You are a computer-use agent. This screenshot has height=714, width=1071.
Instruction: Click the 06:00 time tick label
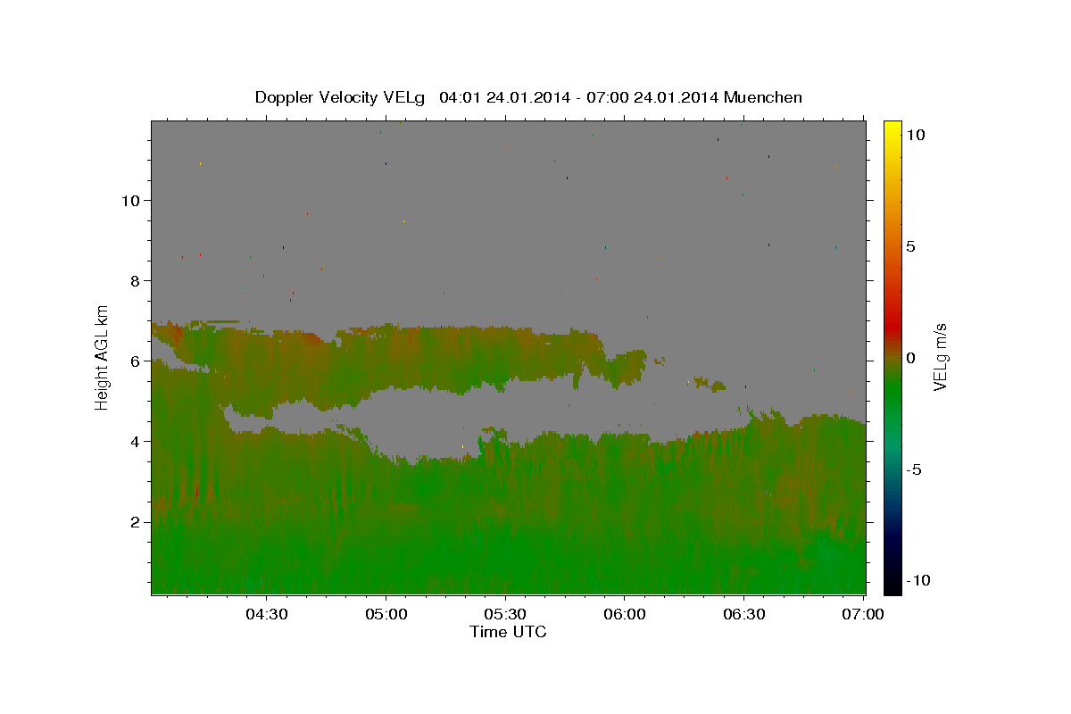click(625, 615)
